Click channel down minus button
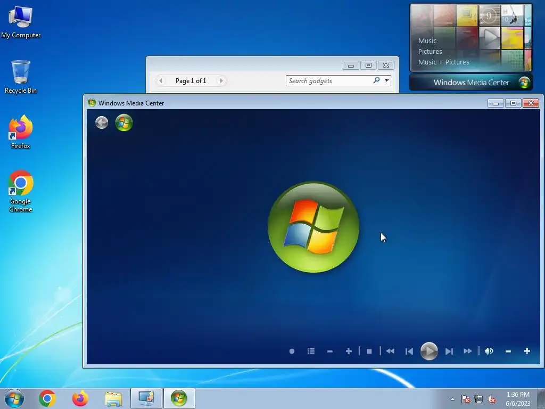 330,351
